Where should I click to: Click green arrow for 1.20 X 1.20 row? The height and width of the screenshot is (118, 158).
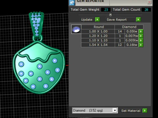(x=141, y=36)
